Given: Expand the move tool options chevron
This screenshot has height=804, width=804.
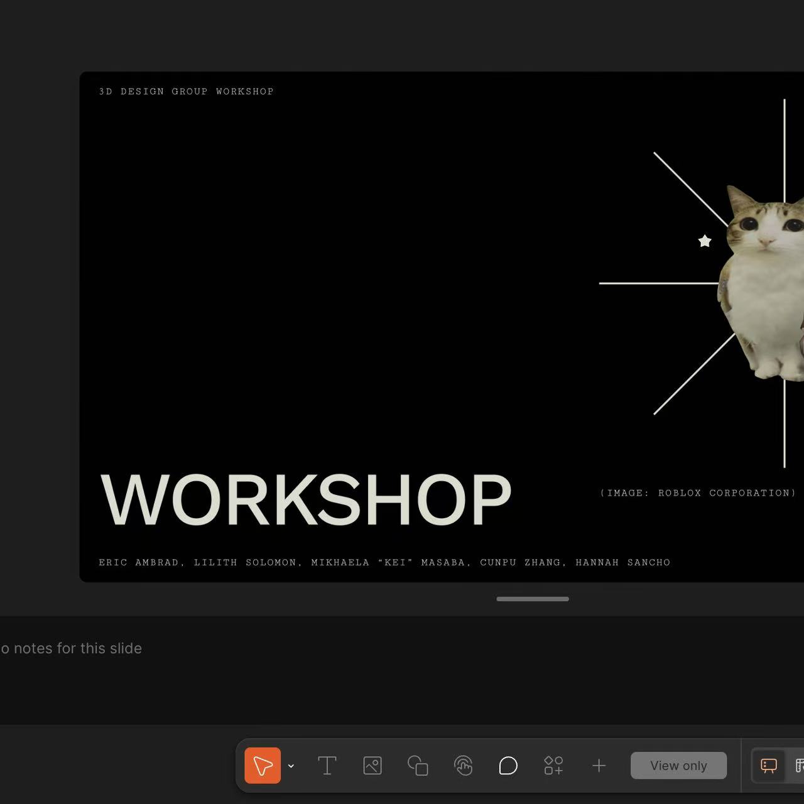Looking at the screenshot, I should [x=291, y=766].
